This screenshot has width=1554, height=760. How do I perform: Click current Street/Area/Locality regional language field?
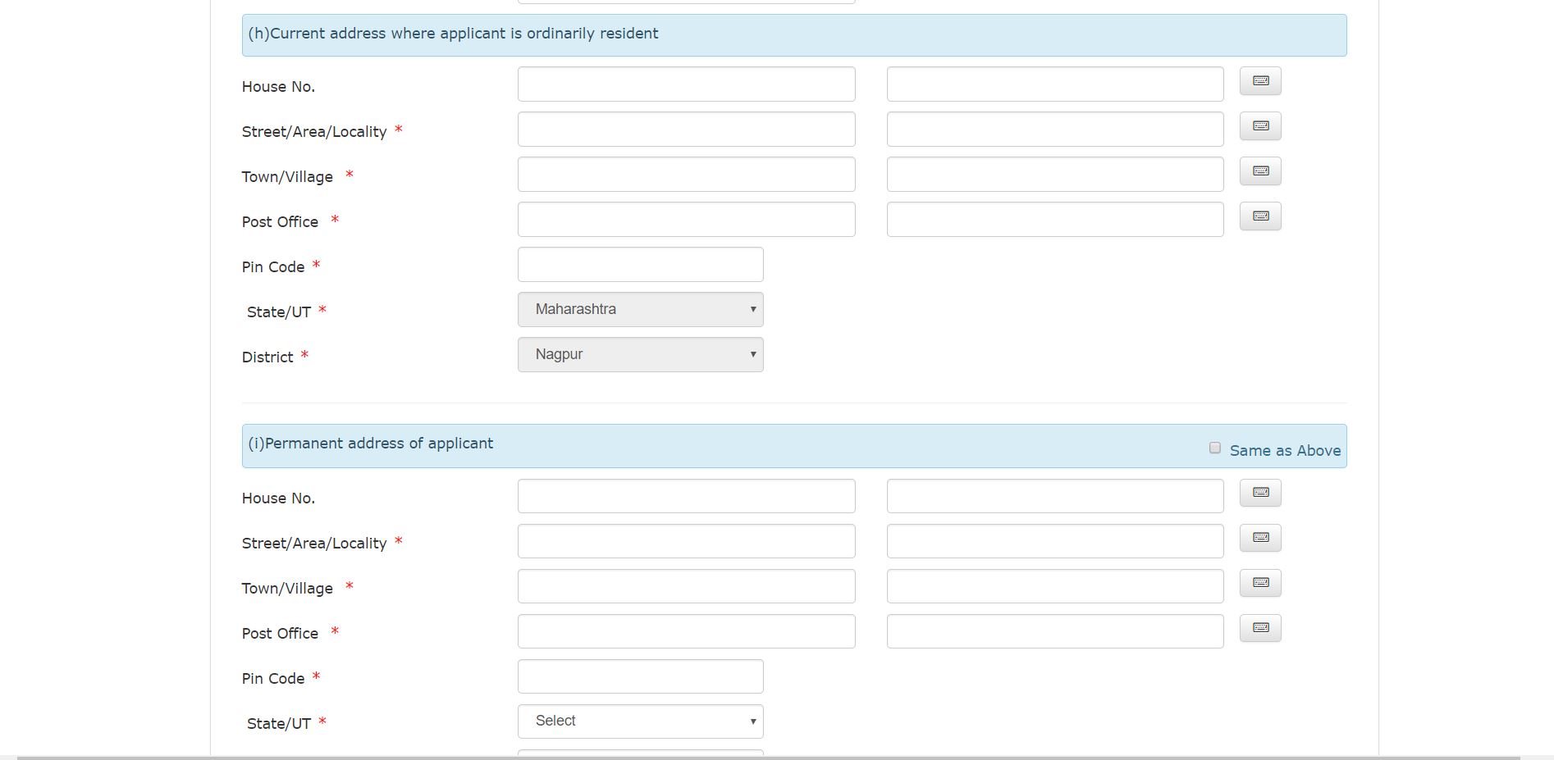click(1054, 130)
